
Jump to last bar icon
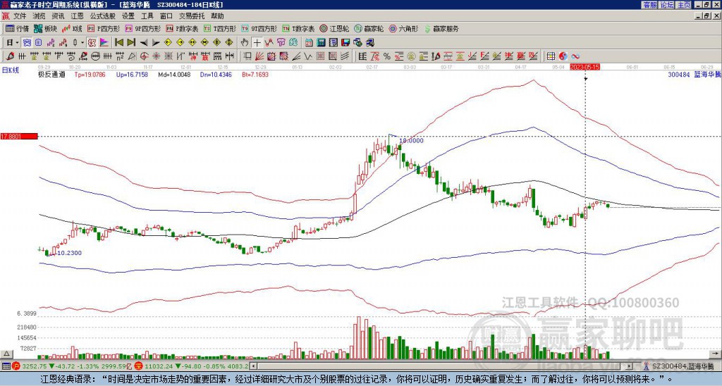click(x=131, y=43)
